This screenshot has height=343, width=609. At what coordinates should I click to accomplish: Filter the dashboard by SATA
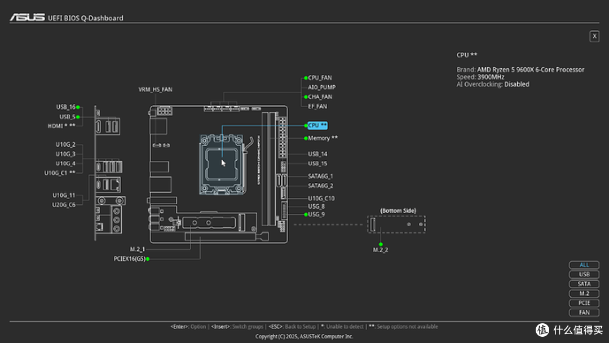click(584, 284)
